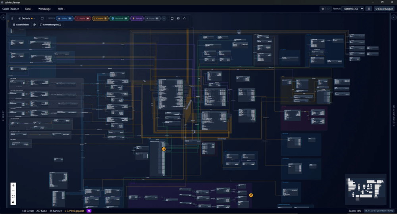
Task: Collapse the toolbar with the chevron up
Action: (x=184, y=19)
